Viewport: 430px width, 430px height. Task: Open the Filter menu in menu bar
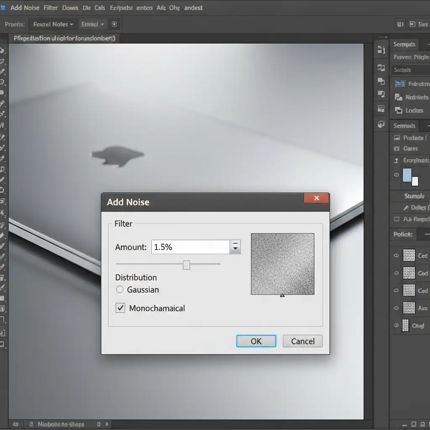[x=51, y=8]
